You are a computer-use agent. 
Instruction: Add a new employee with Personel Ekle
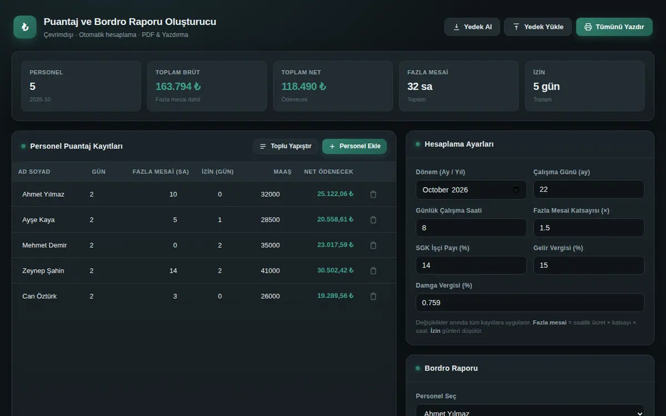click(355, 146)
